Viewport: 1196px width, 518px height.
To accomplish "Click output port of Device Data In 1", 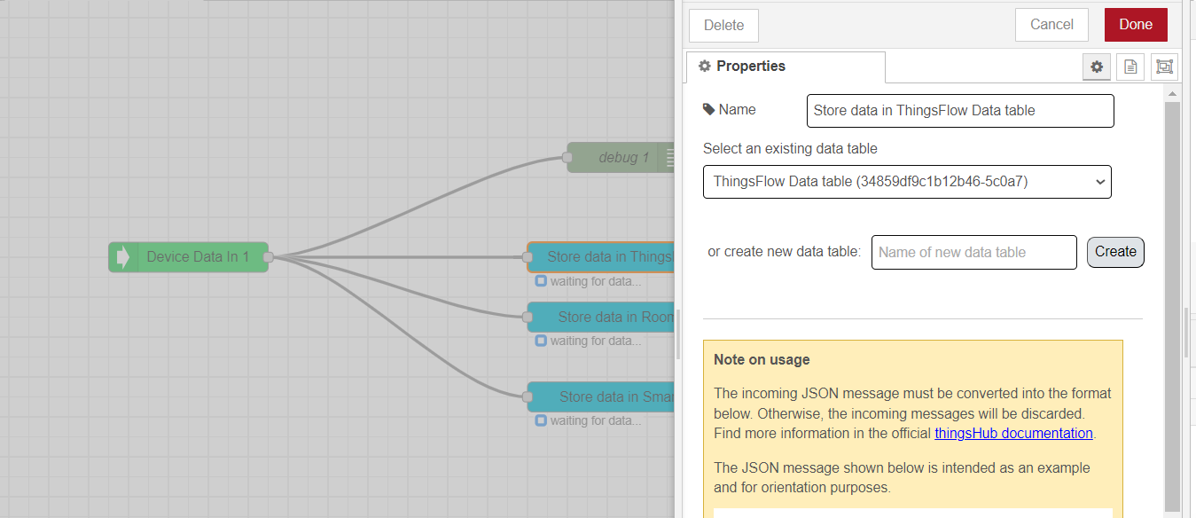I will pyautogui.click(x=268, y=257).
